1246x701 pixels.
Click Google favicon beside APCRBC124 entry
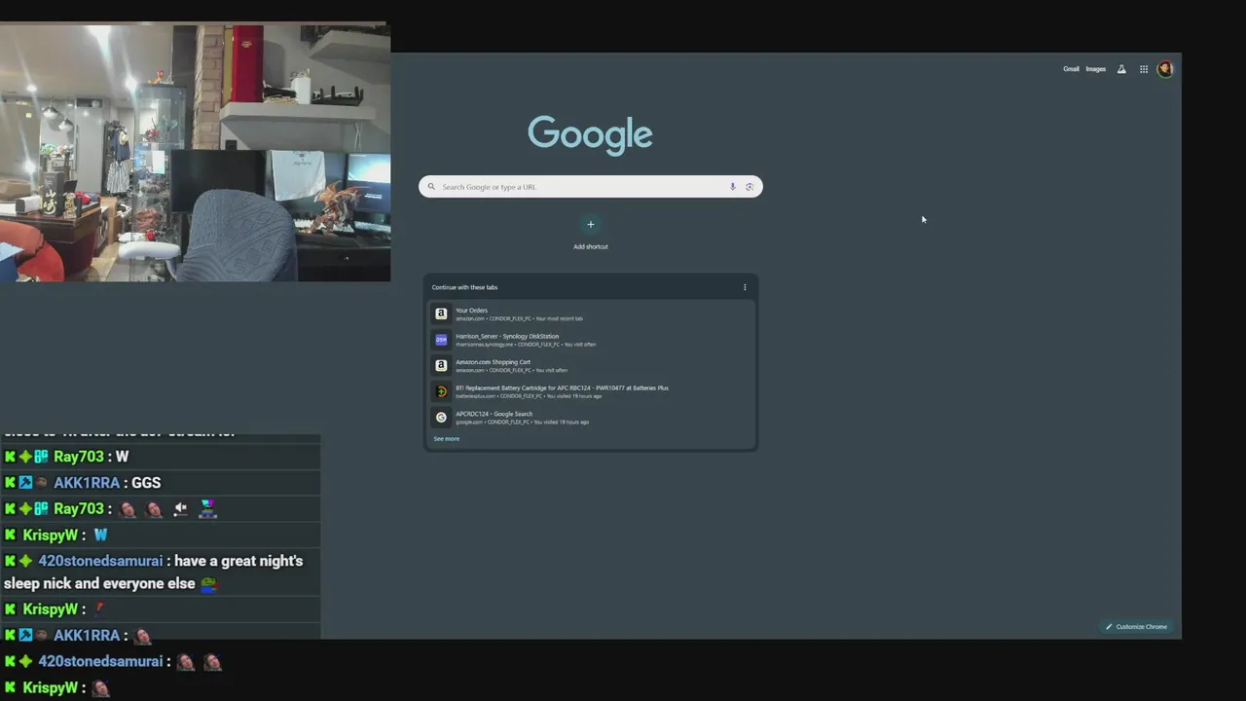pyautogui.click(x=441, y=417)
